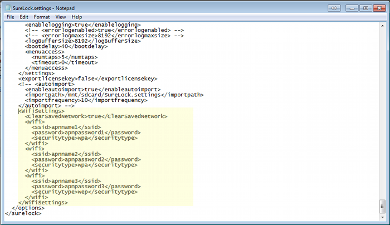Screen dimensions: 390x225
Task: Minimize the Notepad window
Action: 352,8
